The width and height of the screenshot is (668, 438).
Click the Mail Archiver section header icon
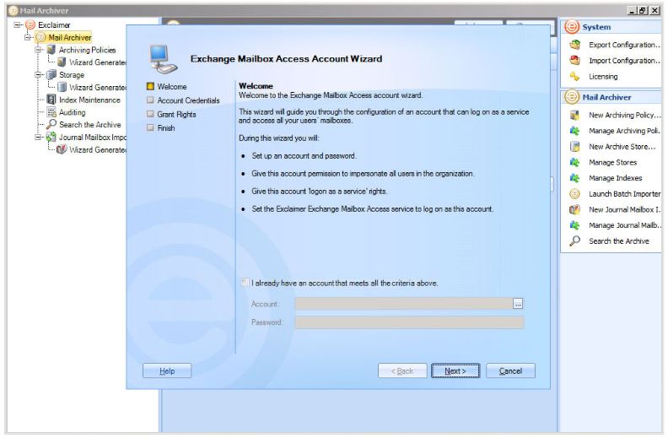tap(572, 97)
